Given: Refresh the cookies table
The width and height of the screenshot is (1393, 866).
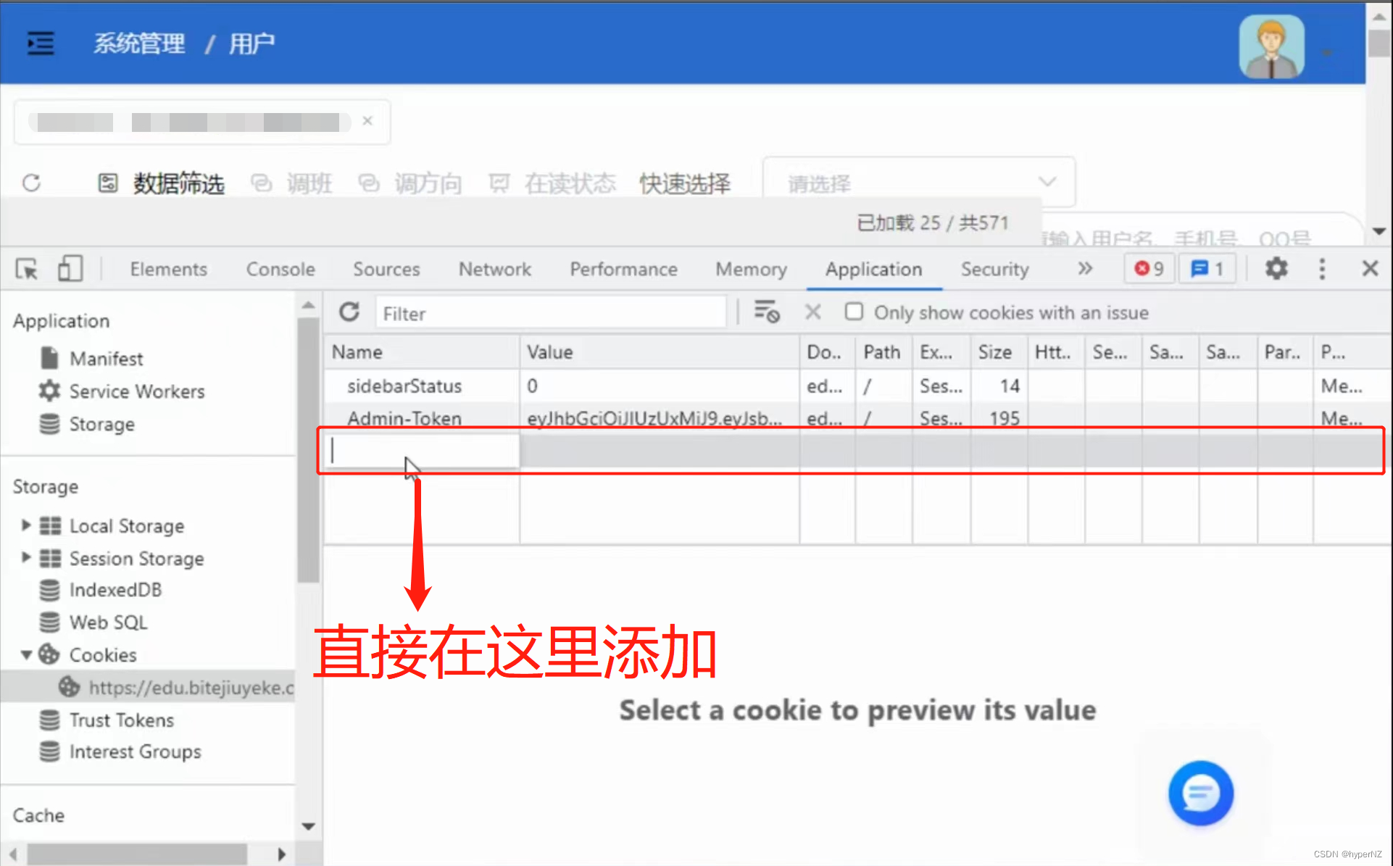Looking at the screenshot, I should point(349,312).
